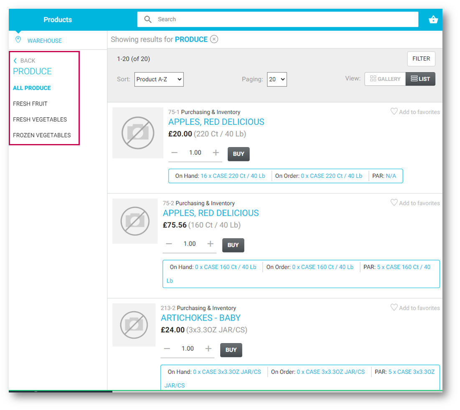The width and height of the screenshot is (460, 410).
Task: Click the FILTER button
Action: click(x=421, y=59)
